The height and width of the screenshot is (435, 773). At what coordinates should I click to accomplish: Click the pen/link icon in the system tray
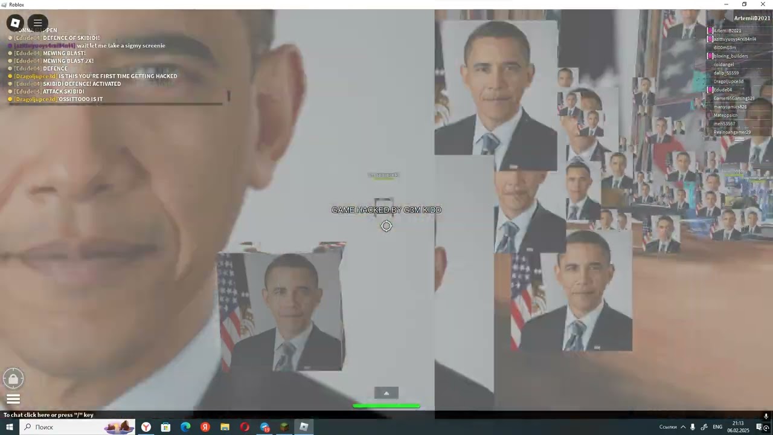(704, 427)
